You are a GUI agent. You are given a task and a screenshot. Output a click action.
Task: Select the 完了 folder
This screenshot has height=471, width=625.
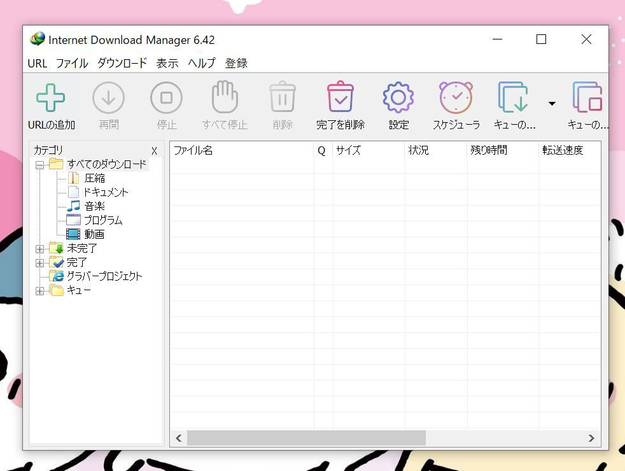point(76,262)
